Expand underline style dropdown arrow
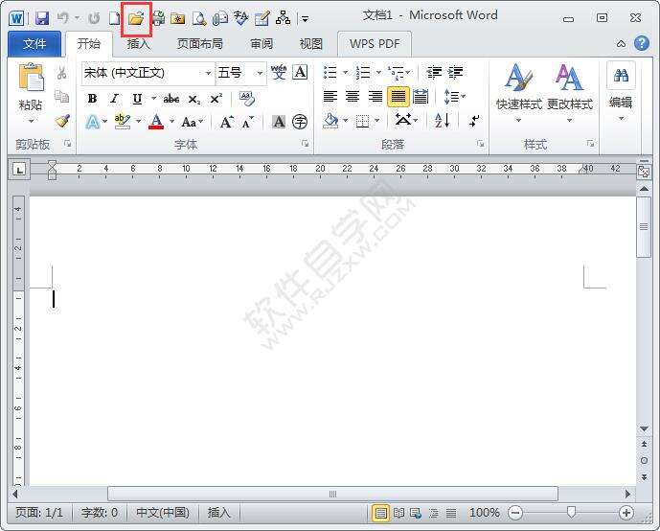 coord(153,99)
